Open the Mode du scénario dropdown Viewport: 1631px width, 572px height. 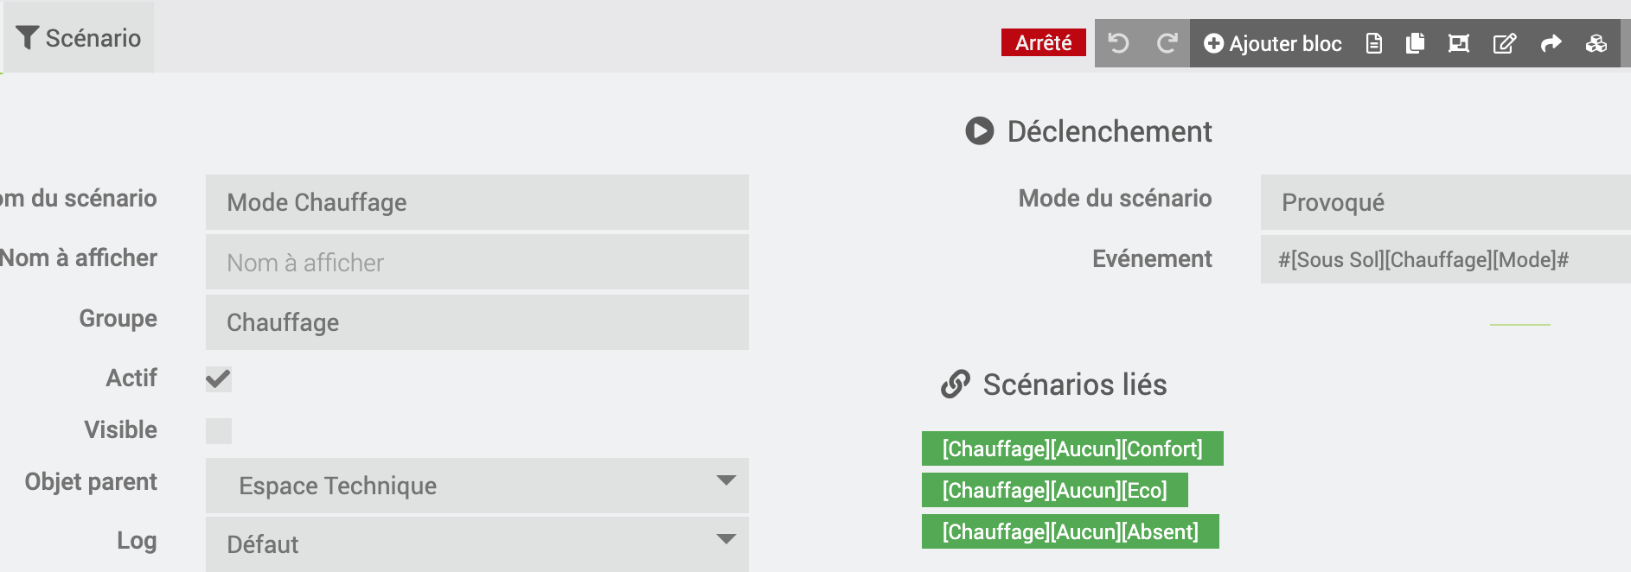1444,202
